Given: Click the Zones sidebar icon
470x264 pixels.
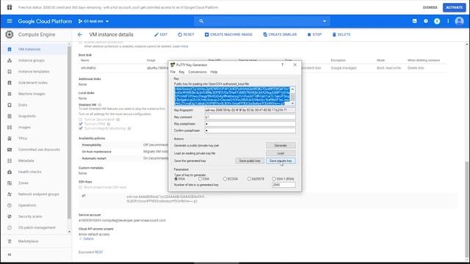Looking at the screenshot, I should point(10,183).
